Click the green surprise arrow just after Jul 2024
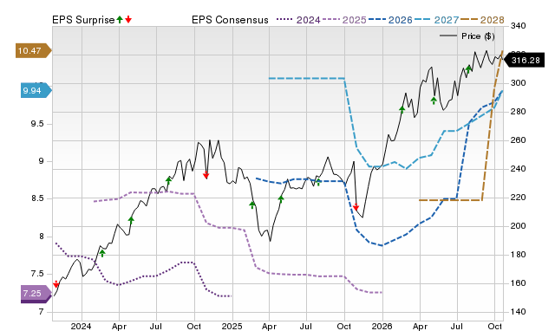555x331 pixels. tap(168, 181)
